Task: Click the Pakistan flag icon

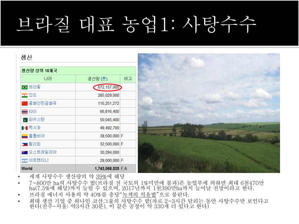Action: (25, 120)
